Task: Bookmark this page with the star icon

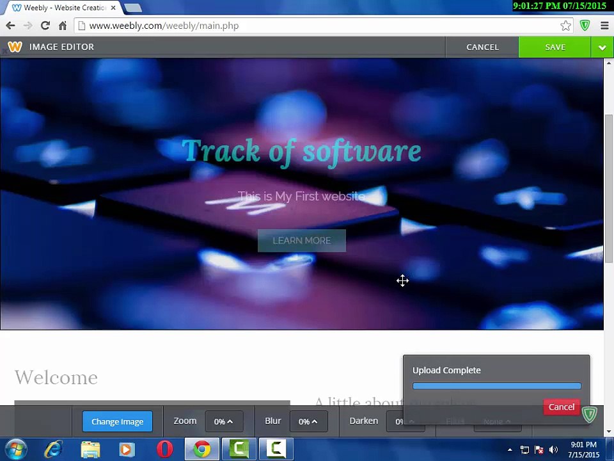Action: (565, 26)
